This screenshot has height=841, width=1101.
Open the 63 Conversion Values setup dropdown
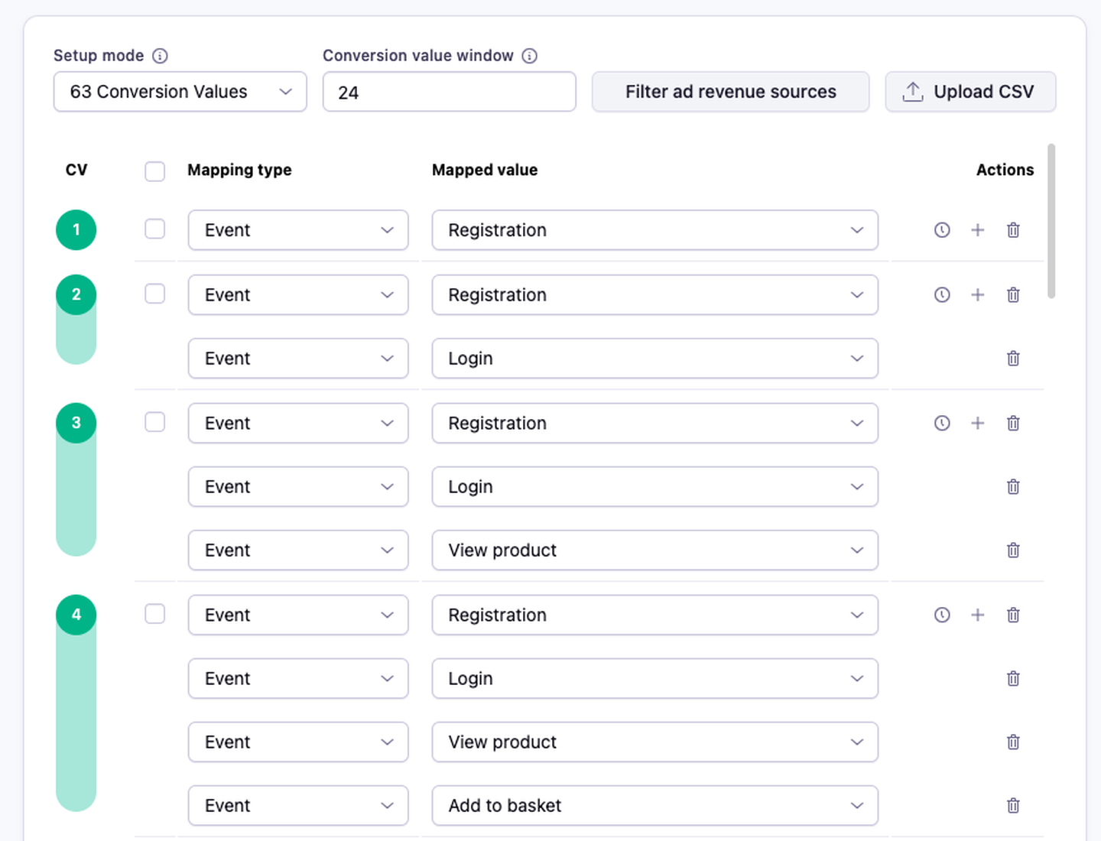point(180,92)
